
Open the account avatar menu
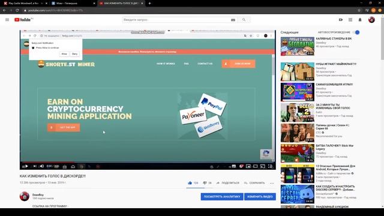click(x=371, y=20)
